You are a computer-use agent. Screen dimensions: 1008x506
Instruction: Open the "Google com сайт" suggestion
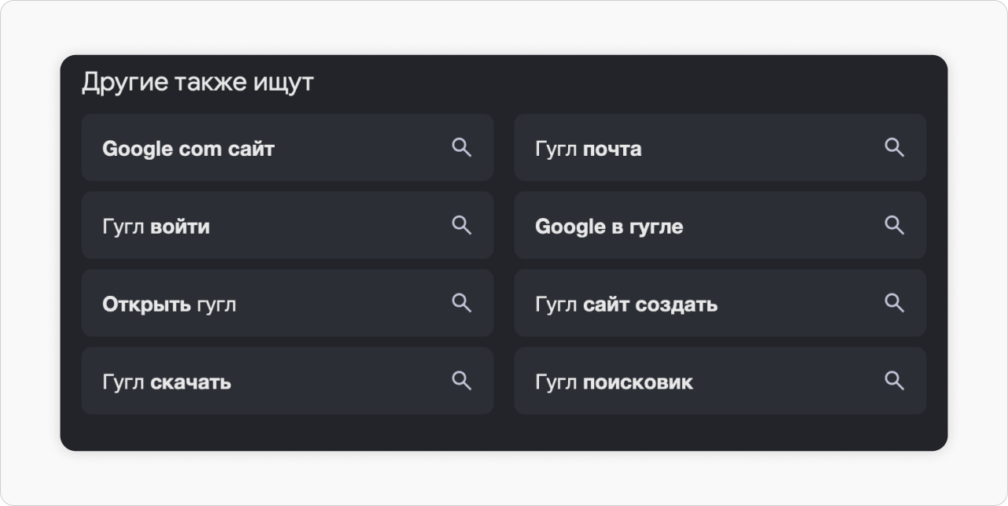[287, 147]
